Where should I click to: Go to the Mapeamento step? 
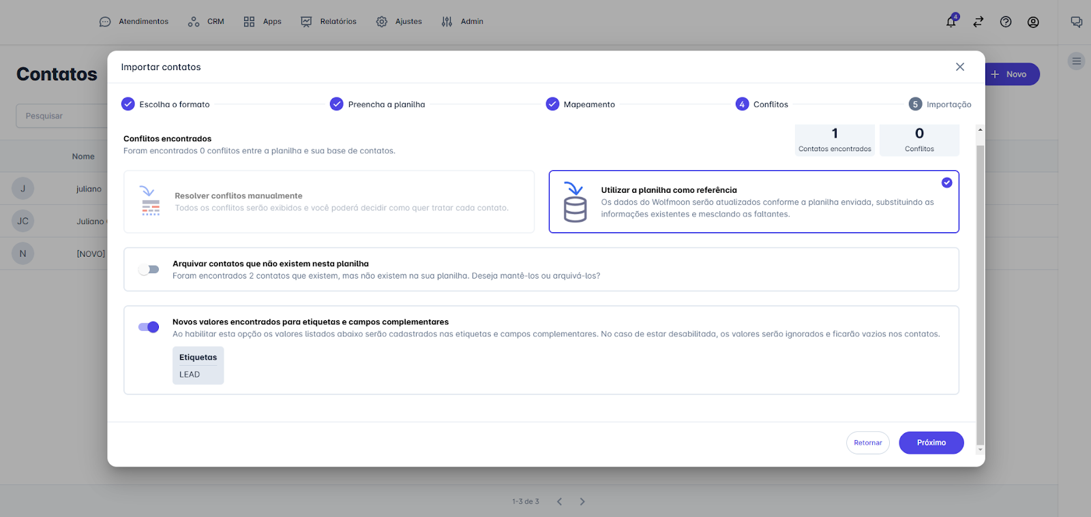pyautogui.click(x=580, y=104)
